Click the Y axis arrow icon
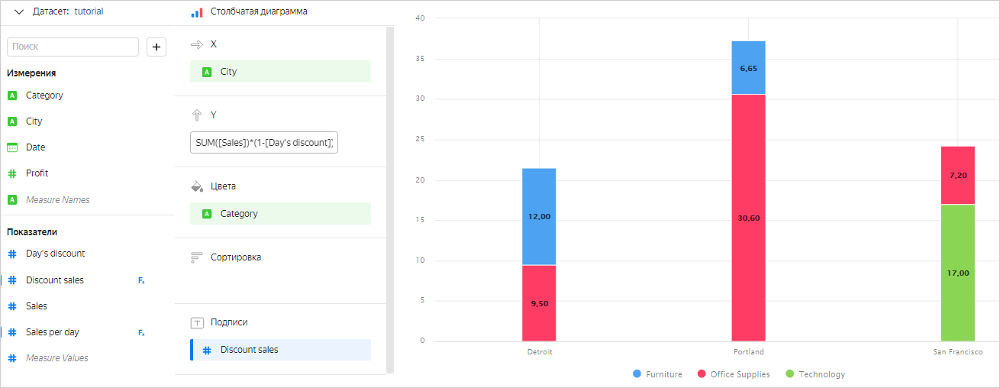The image size is (1000, 388). coord(197,115)
